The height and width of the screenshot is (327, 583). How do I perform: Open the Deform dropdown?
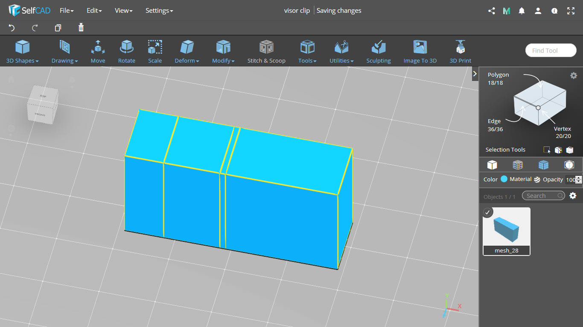[x=187, y=52]
